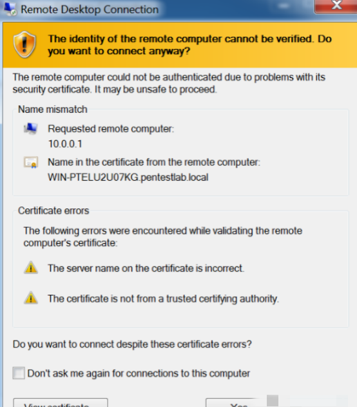Click the computer icon beside Requested remote computer

point(31,128)
